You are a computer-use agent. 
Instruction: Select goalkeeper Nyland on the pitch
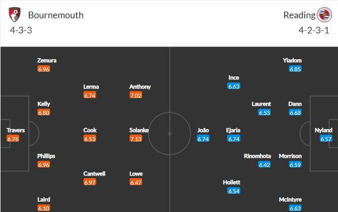pos(323,130)
